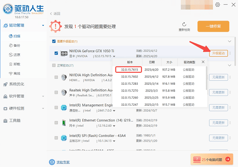Open GTX 1050 Ti version dropdown arrow
238x167 pixels.
point(114,57)
